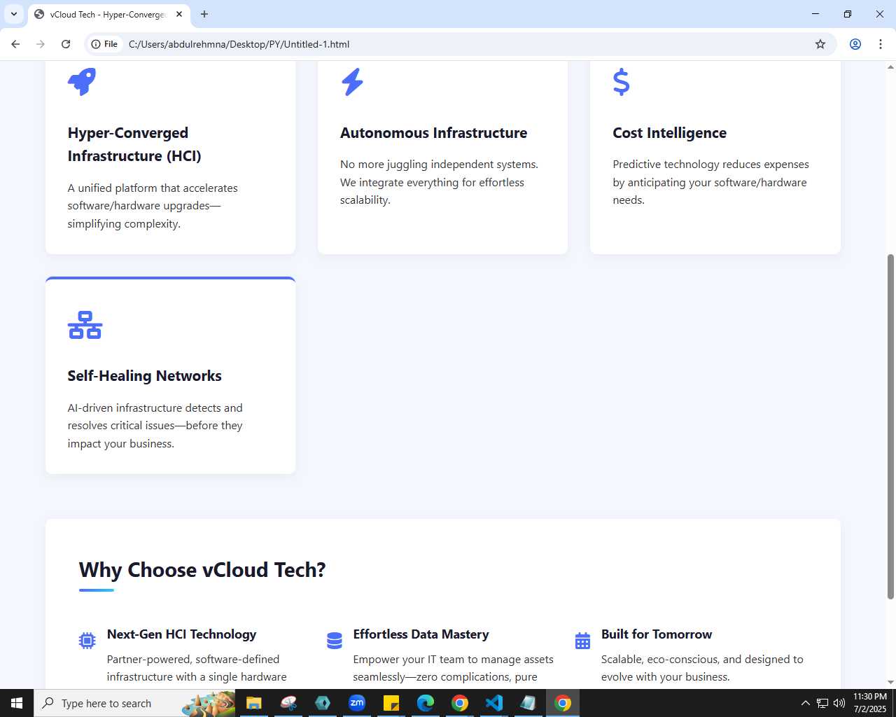This screenshot has width=896, height=717.
Task: Click the chip icon beside Next-Gen HCI Technology
Action: pyautogui.click(x=87, y=640)
